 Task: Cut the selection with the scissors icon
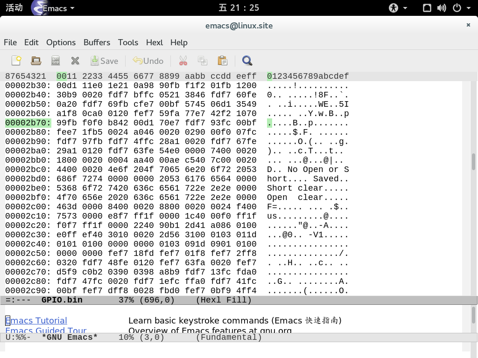(183, 61)
